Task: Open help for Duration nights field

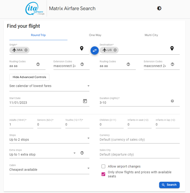Action: pyautogui.click(x=172, y=101)
